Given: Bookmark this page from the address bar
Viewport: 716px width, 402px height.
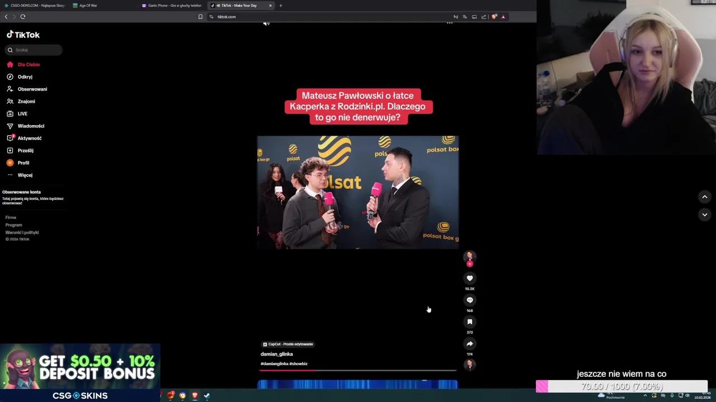Looking at the screenshot, I should click(200, 17).
